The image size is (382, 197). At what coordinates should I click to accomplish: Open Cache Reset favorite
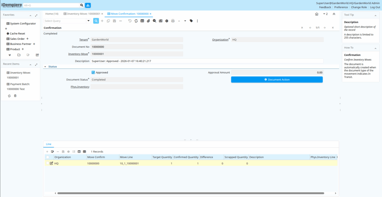pyautogui.click(x=16, y=34)
